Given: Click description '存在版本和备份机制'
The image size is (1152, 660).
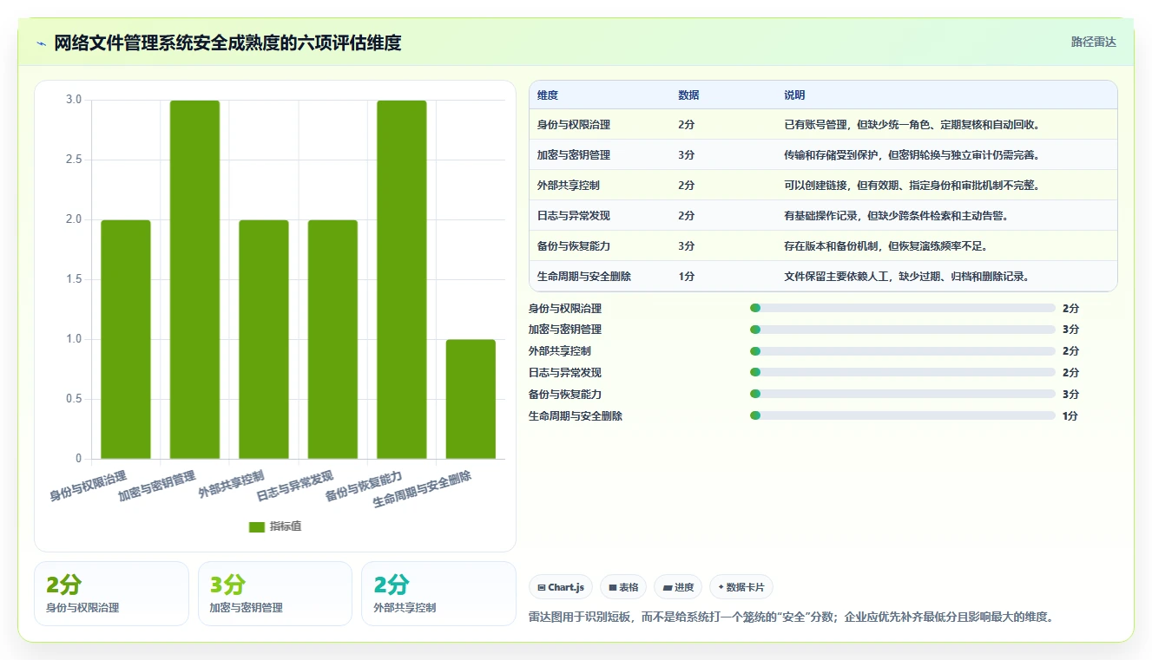Looking at the screenshot, I should click(x=885, y=246).
